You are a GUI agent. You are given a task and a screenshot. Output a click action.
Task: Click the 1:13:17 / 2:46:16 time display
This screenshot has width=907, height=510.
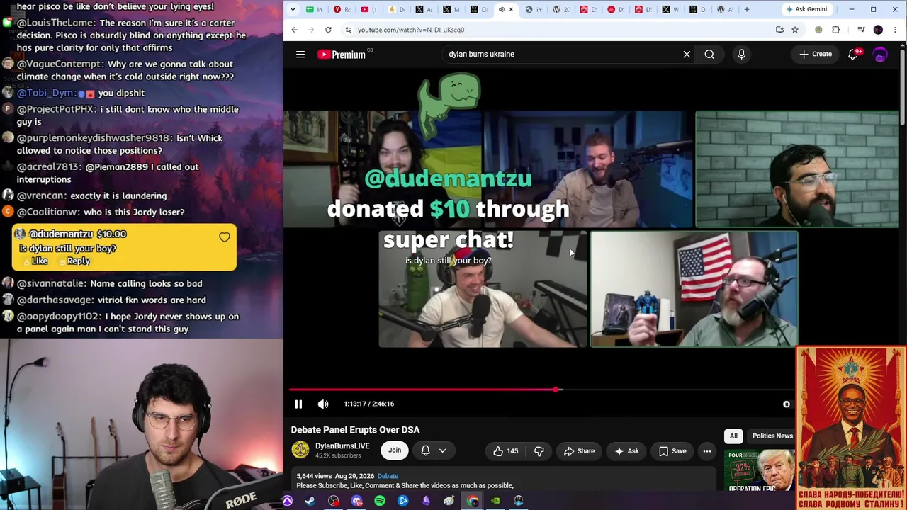[x=368, y=404]
